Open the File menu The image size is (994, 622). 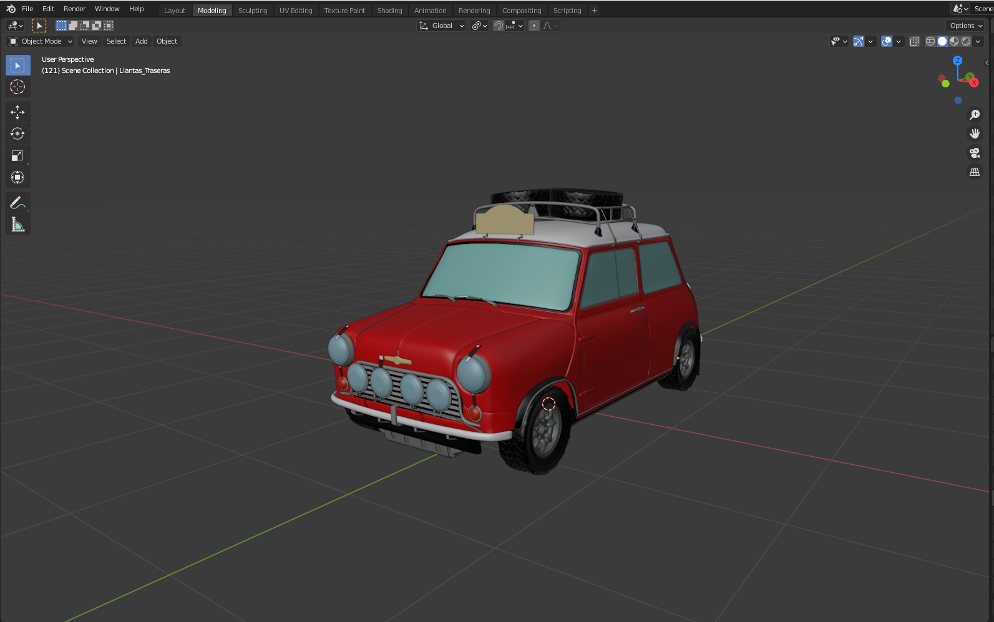pos(27,9)
